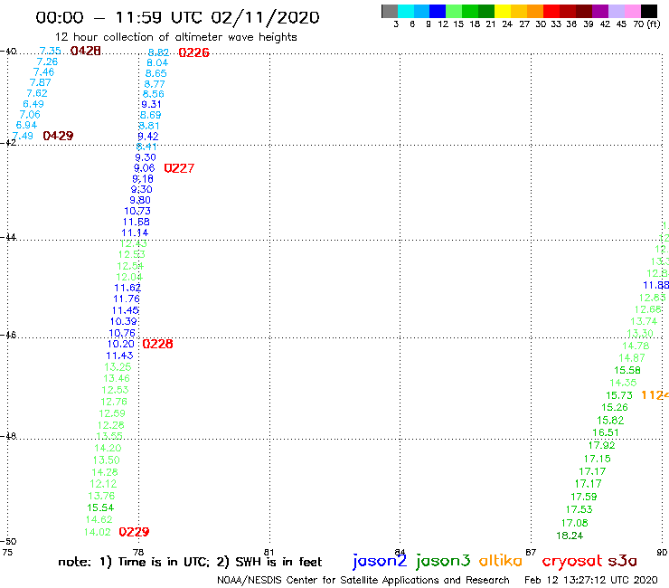Click the wave height value 17.08
Image resolution: width=669 pixels, height=588 pixels.
click(575, 523)
